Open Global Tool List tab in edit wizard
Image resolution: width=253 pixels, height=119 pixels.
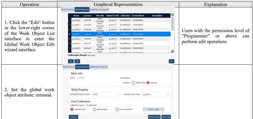69,67
